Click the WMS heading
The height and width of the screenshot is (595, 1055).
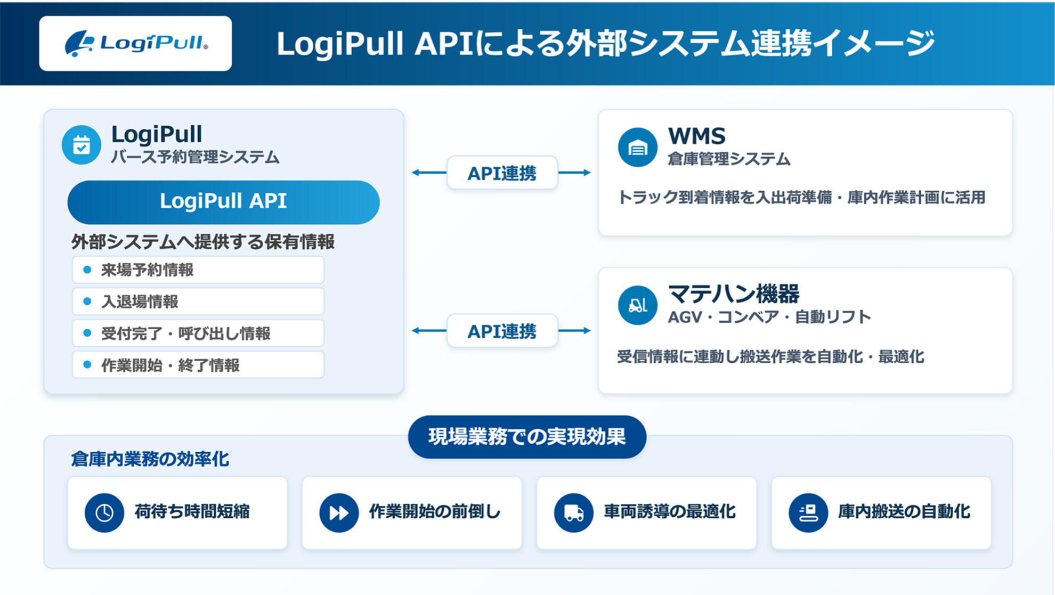pyautogui.click(x=696, y=136)
